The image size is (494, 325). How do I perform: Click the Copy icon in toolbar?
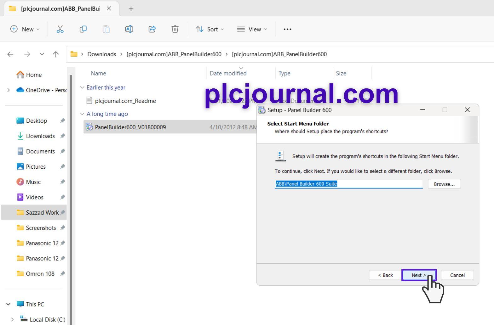pos(83,29)
